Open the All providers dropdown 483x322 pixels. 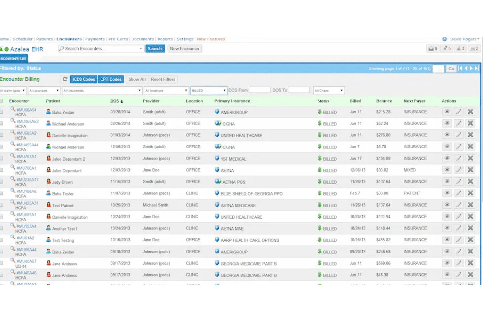44,91
